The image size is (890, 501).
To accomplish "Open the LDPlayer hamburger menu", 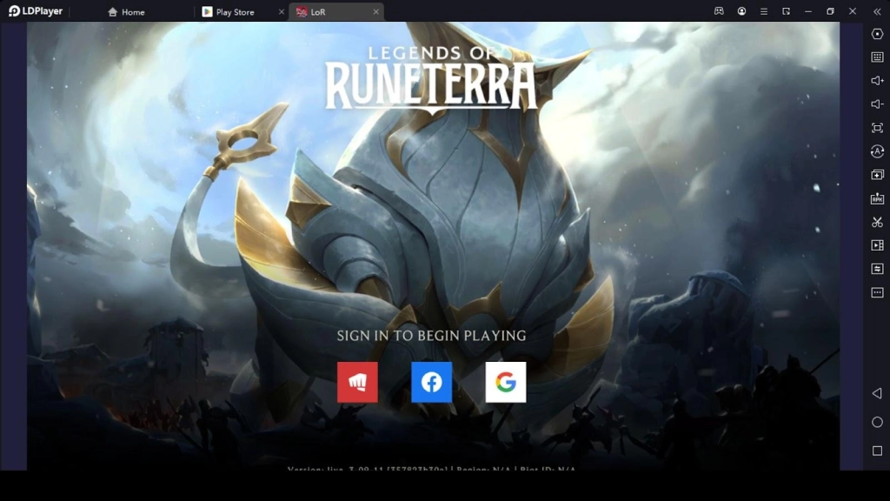I will click(764, 11).
